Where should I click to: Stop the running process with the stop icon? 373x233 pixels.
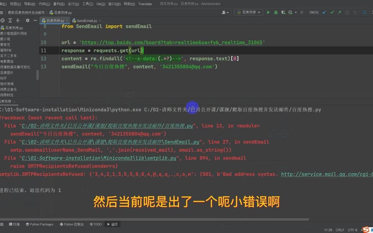click(302, 12)
